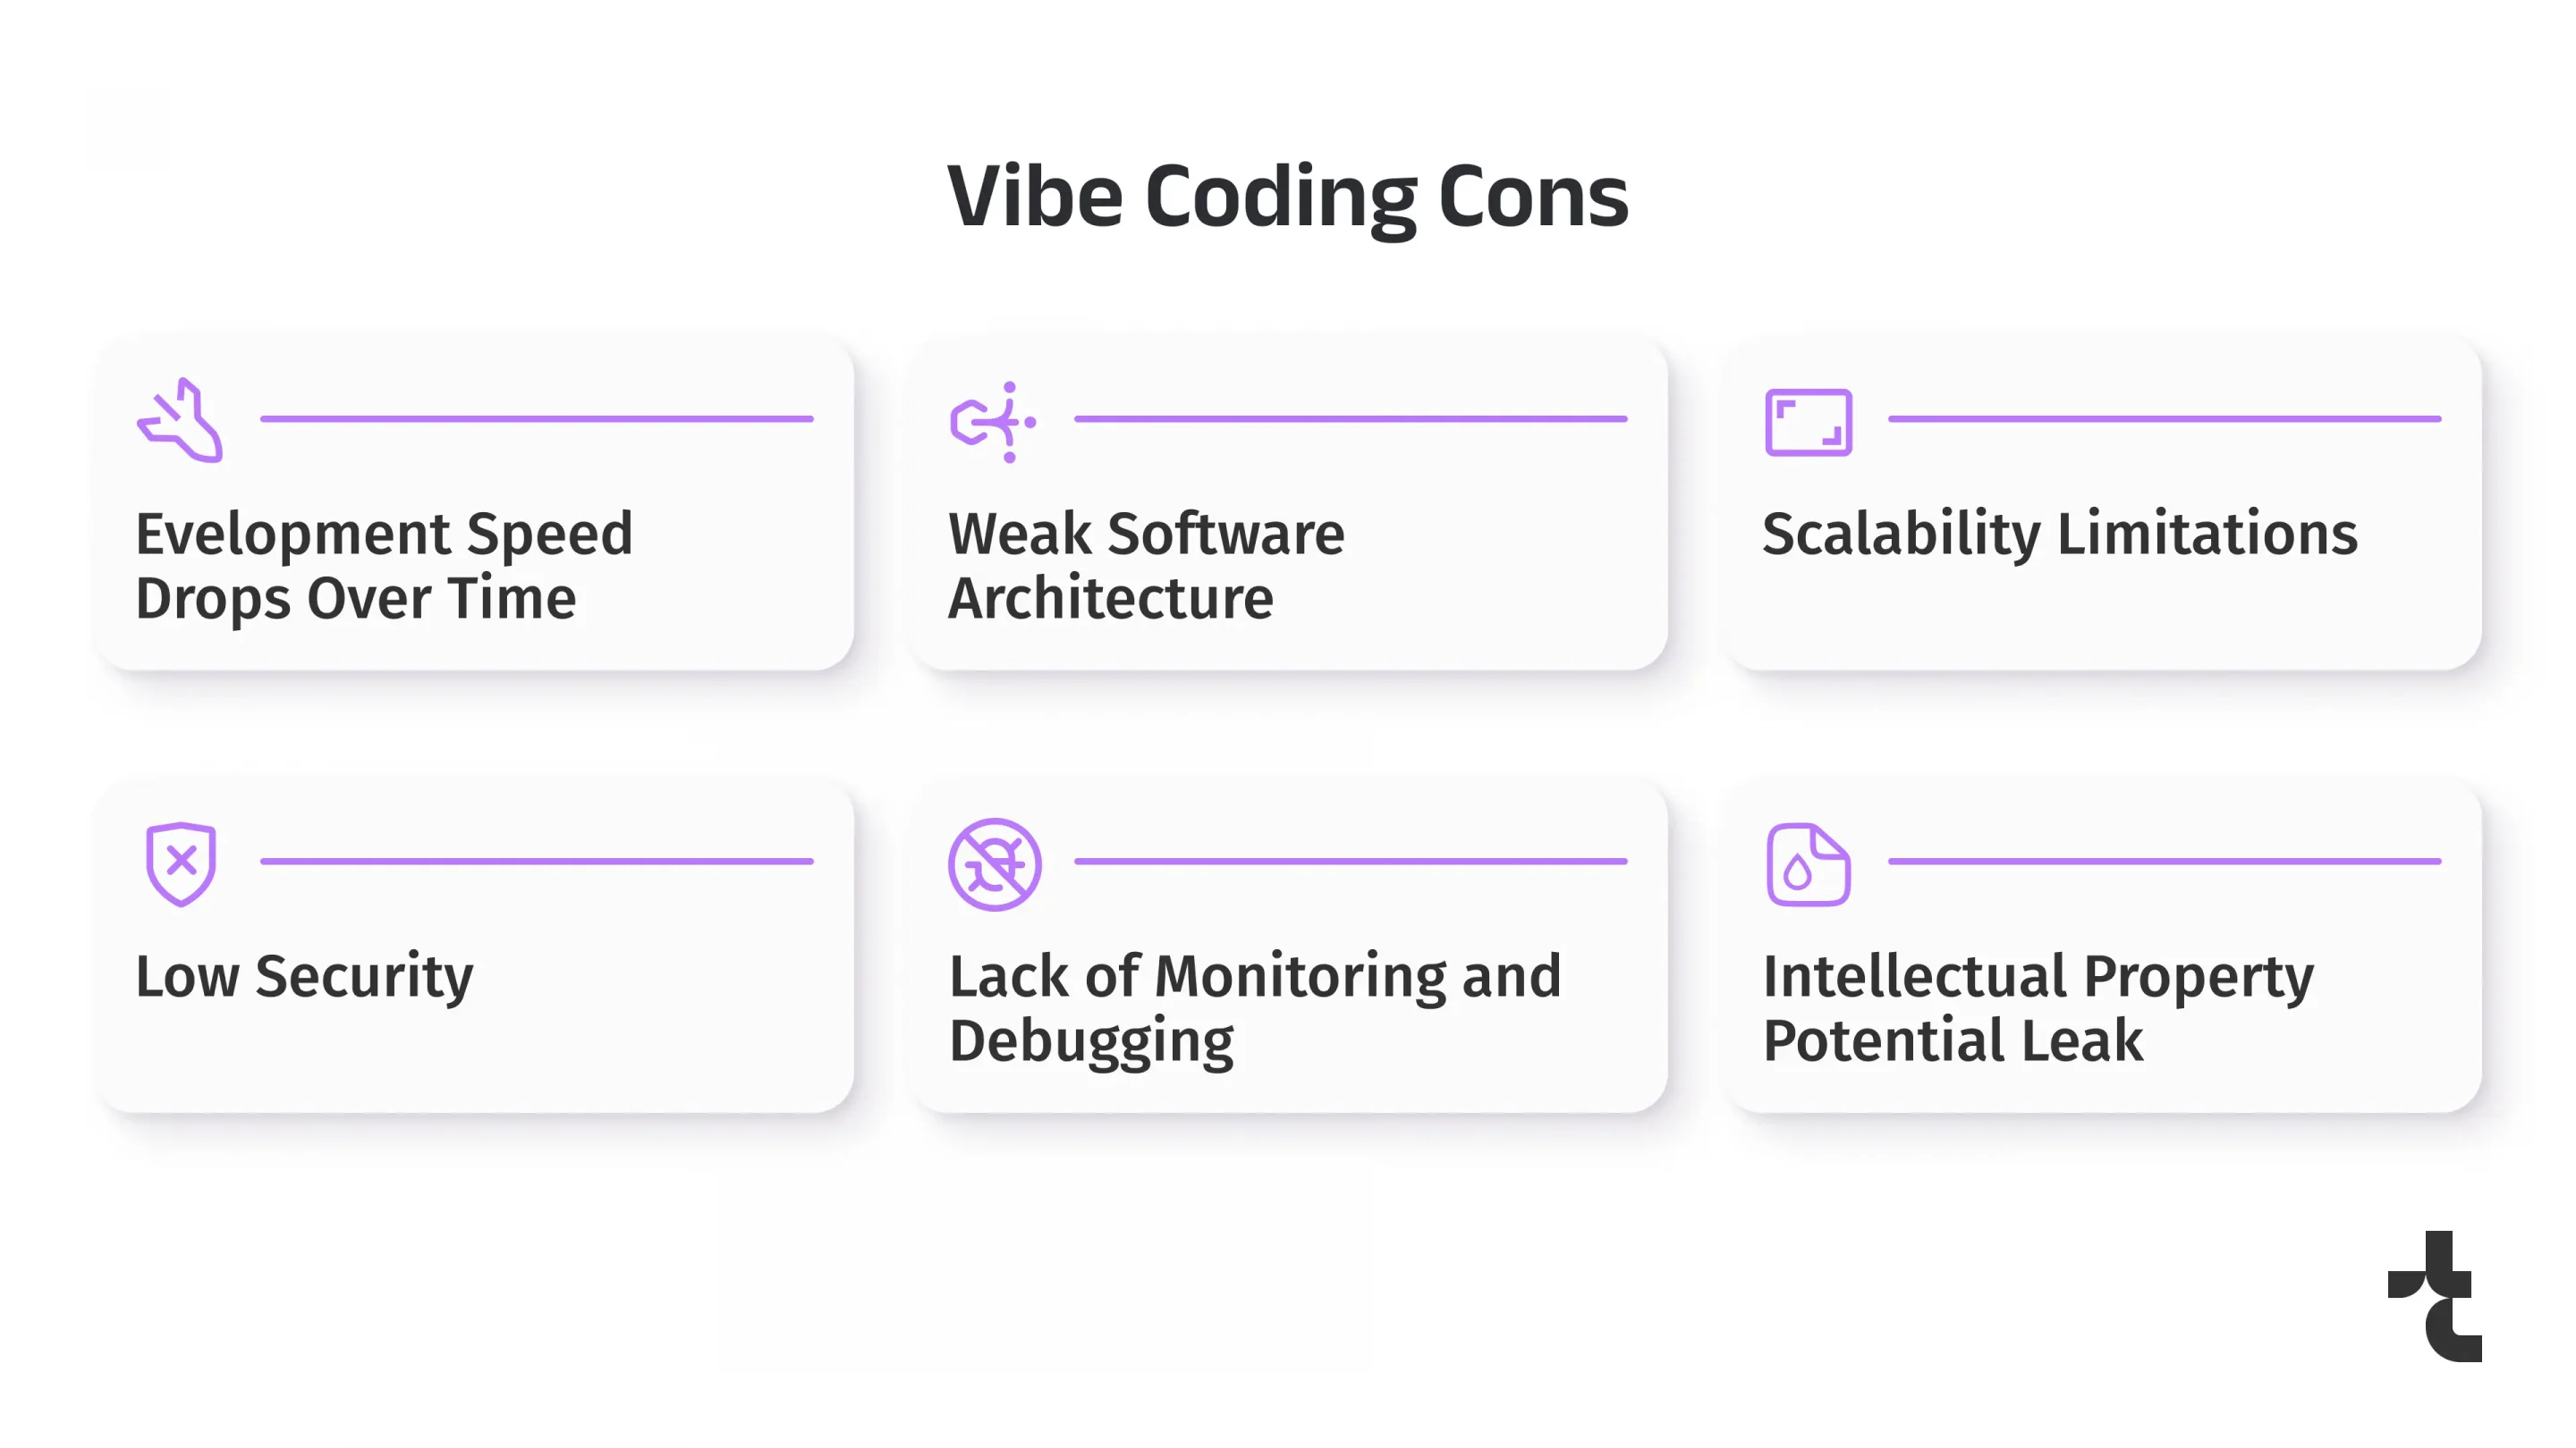Click purple line beside the branching icon
The height and width of the screenshot is (1448, 2576).
1350,418
